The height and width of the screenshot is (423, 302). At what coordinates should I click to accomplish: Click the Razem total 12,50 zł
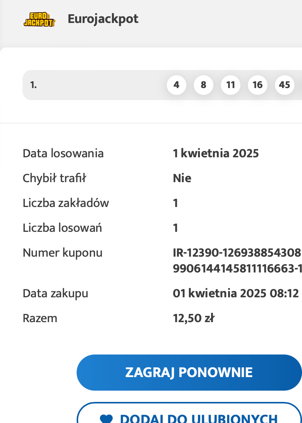pos(194,318)
